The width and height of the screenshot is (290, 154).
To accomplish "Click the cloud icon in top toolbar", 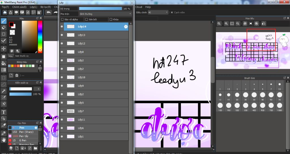I will click(5, 12).
